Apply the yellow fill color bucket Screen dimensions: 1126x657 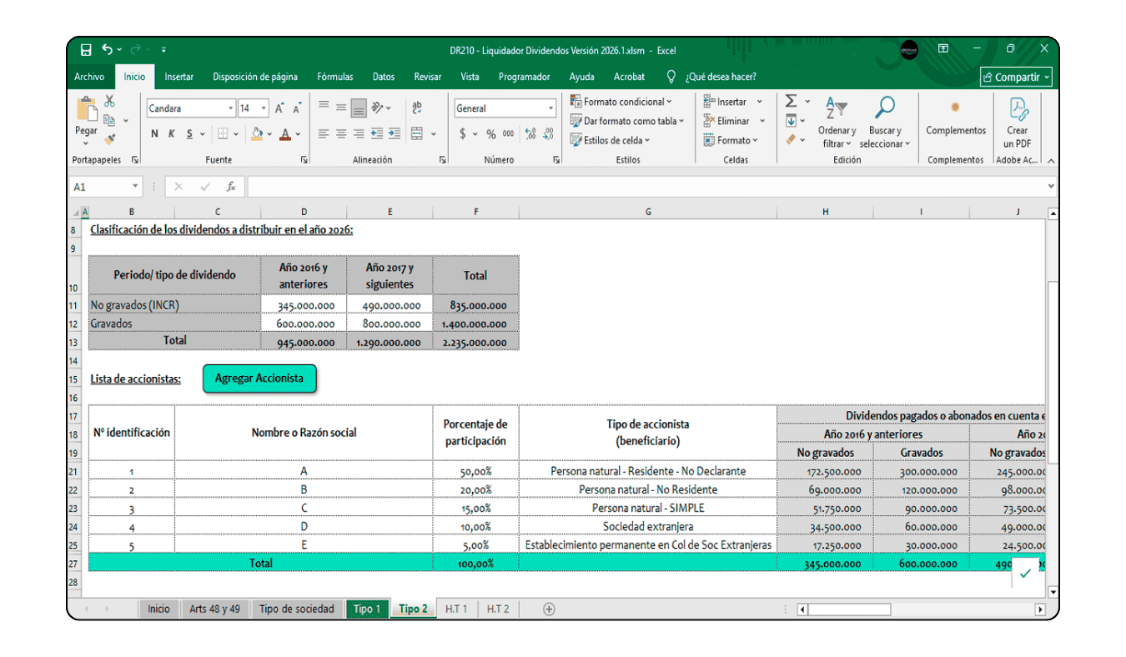[x=256, y=134]
